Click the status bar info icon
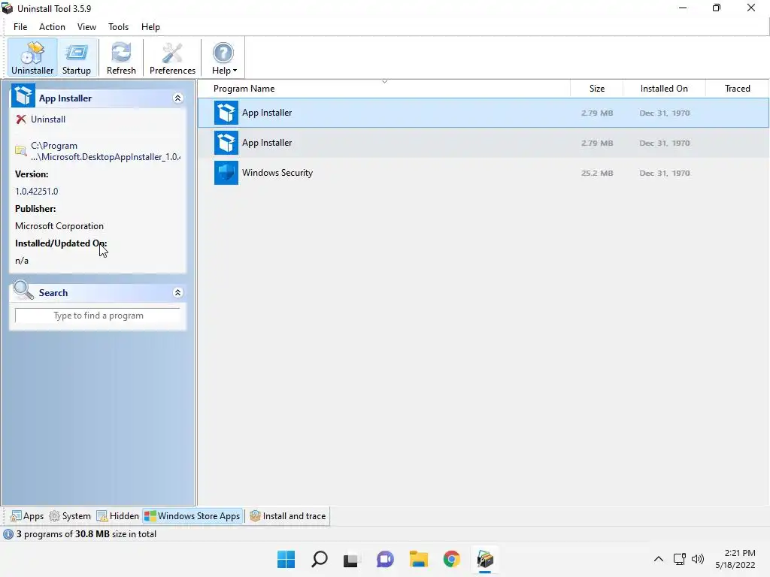Image resolution: width=770 pixels, height=577 pixels. pos(8,534)
